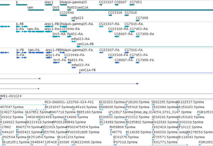Screen dimensions: 213x146
Task: Click the bs45e10.5prime EST label
Action: tap(84, 107)
